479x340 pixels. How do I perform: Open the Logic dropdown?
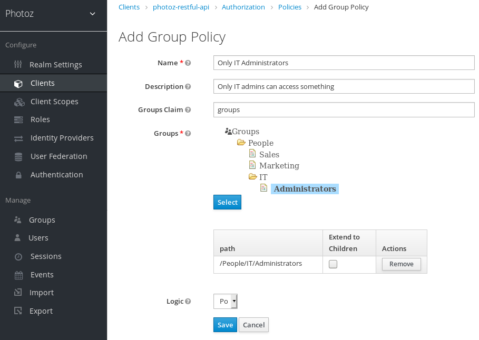pos(226,301)
